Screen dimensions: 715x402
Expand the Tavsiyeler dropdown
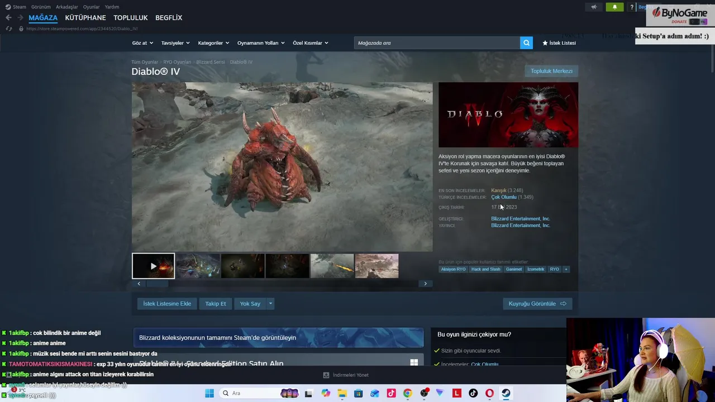pos(175,43)
